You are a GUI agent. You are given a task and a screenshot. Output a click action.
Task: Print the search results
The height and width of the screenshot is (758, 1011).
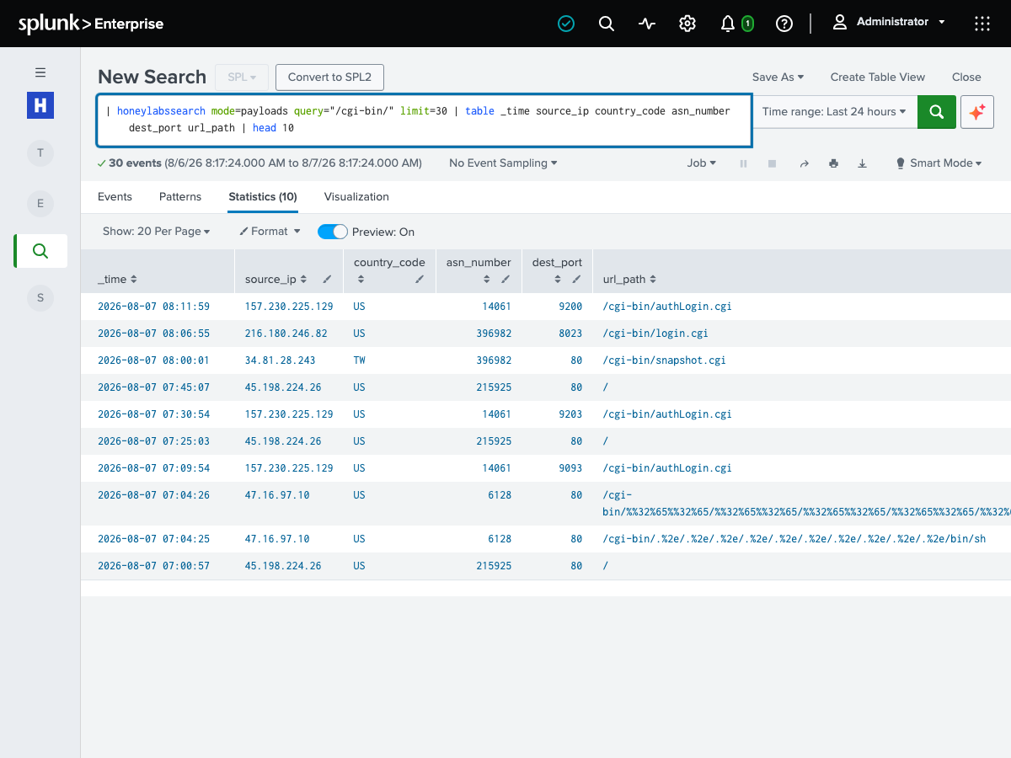point(833,163)
